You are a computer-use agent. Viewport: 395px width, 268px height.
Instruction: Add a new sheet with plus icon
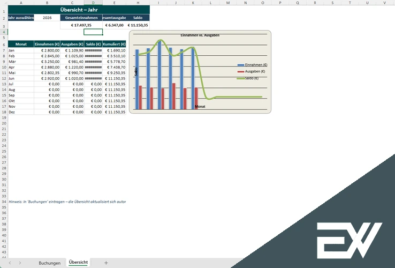[106, 263]
